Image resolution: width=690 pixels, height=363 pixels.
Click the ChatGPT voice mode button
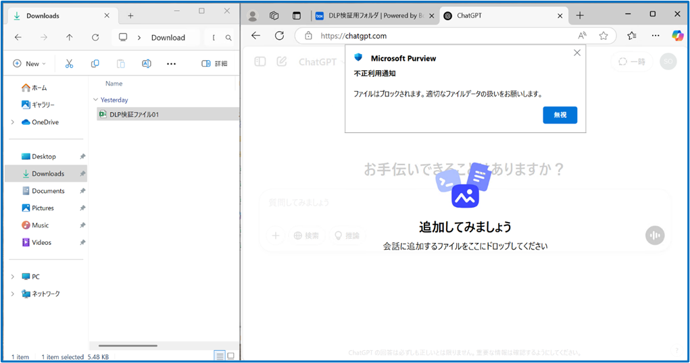pyautogui.click(x=655, y=235)
